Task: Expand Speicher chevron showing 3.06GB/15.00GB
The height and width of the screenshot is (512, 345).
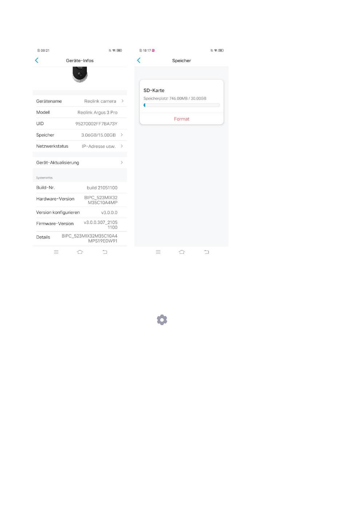Action: (x=122, y=135)
